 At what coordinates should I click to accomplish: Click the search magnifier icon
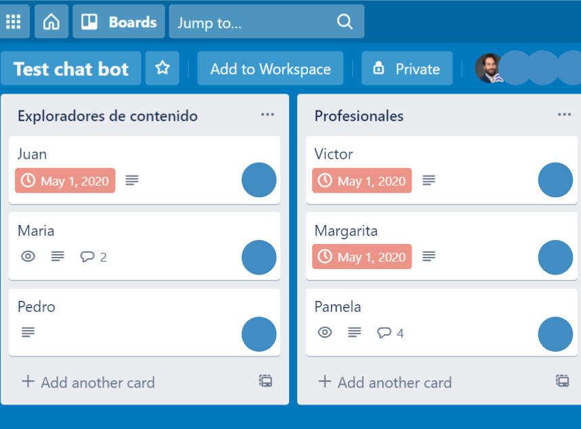pos(345,22)
